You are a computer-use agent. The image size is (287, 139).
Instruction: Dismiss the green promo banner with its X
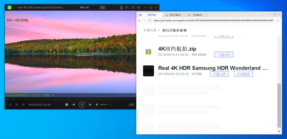click(x=53, y=95)
